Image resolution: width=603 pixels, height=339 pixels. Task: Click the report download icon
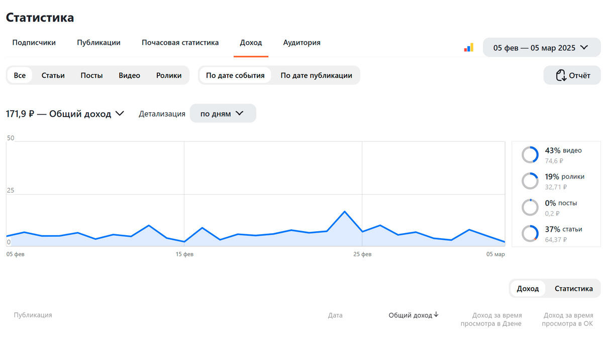coord(561,76)
